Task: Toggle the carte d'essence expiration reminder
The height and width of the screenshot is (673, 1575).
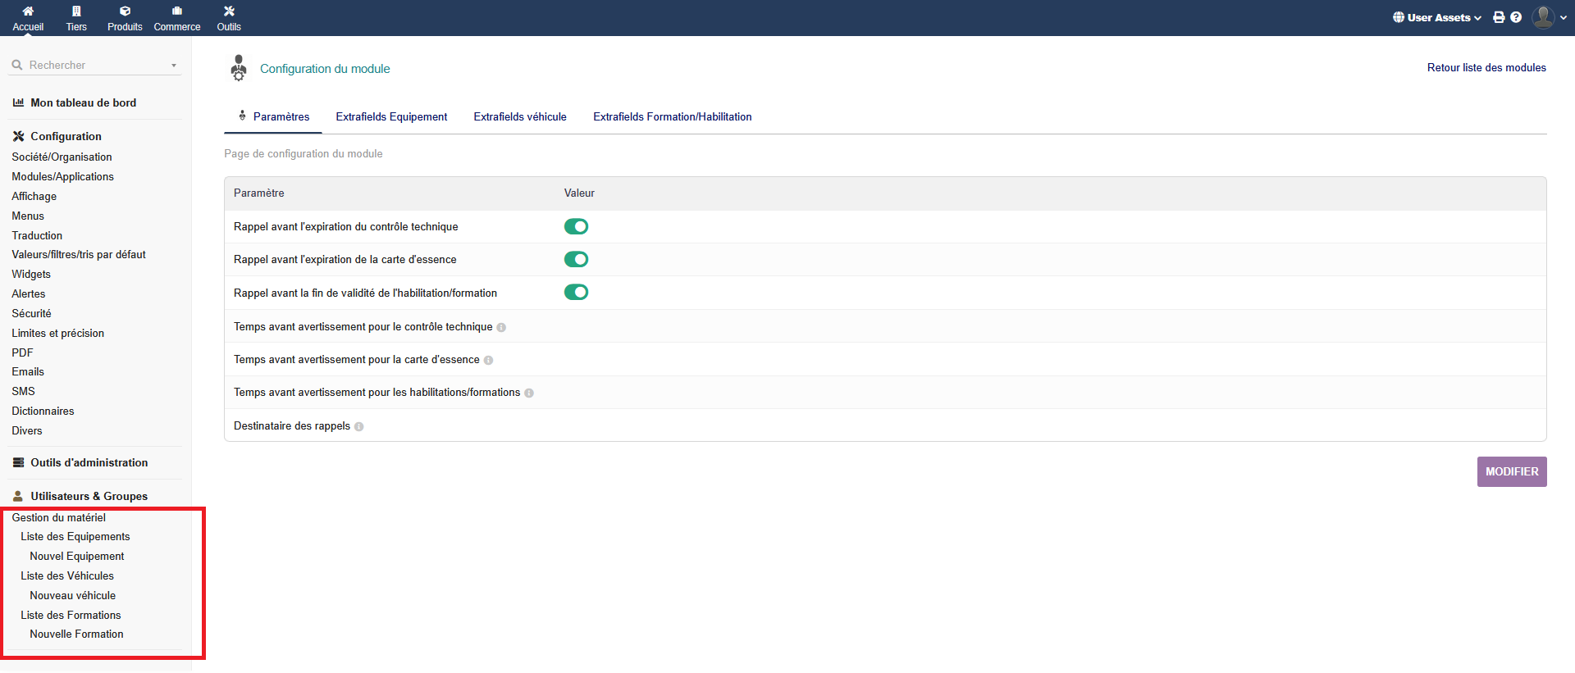Action: [576, 260]
